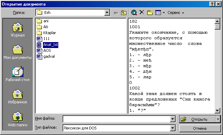Switch to Рабочий стол location
Screen dimensions: 223x135
pyautogui.click(x=17, y=74)
